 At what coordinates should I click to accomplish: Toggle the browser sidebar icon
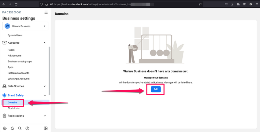[x=245, y=4]
